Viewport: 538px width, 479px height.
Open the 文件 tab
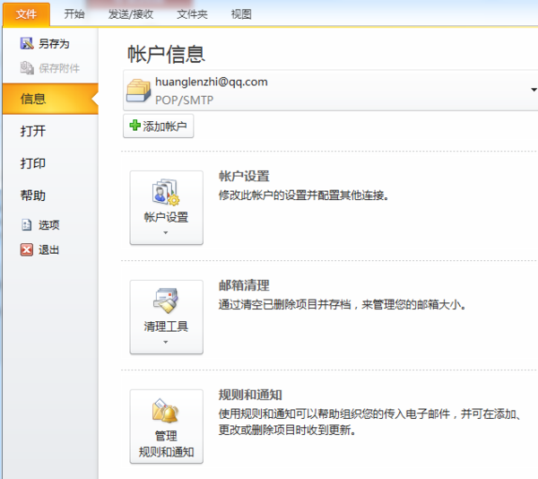26,14
